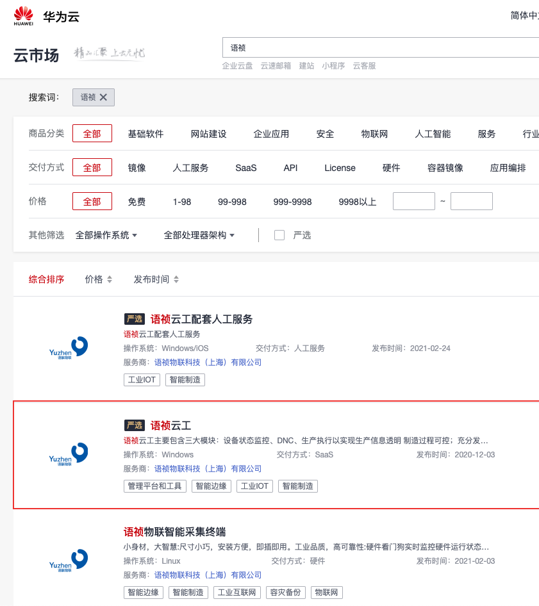The height and width of the screenshot is (606, 539).
Task: Enable the 严选 checkbox filter
Action: [x=279, y=235]
